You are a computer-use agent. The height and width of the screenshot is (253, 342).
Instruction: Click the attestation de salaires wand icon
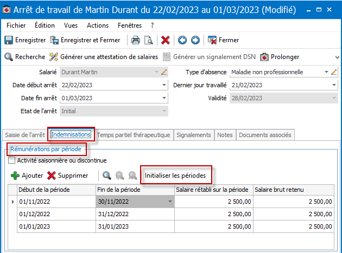[54, 57]
